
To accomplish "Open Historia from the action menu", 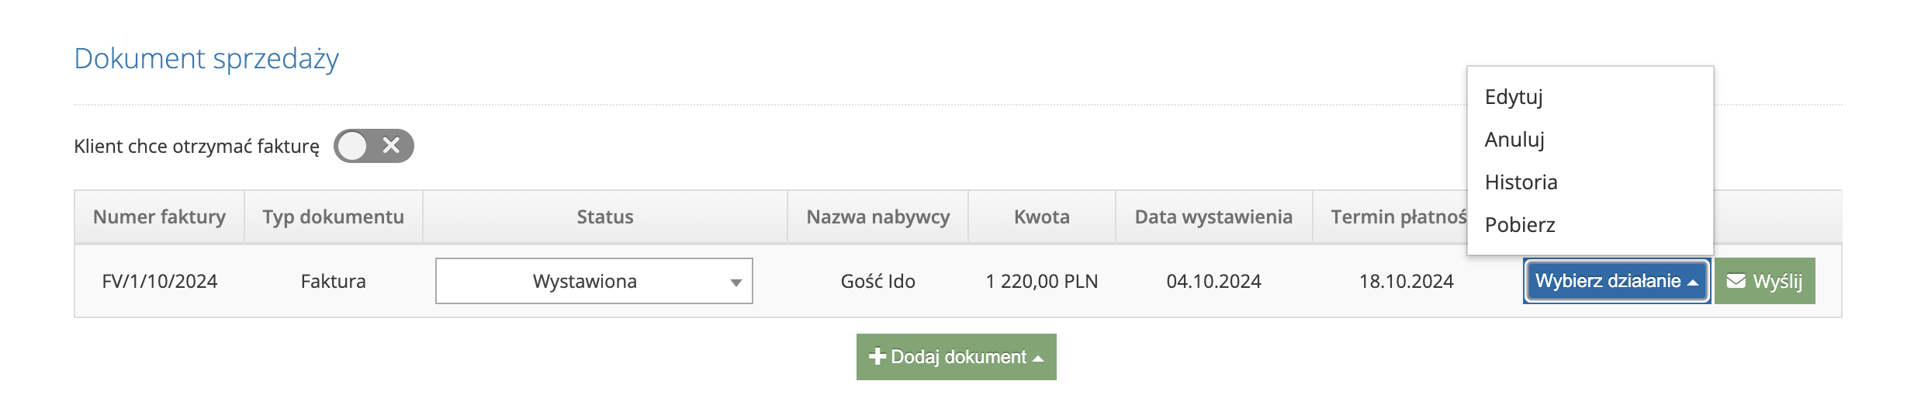I will click(x=1521, y=182).
